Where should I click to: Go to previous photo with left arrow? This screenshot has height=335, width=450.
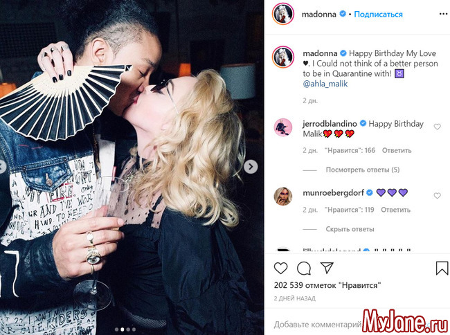click(2, 167)
